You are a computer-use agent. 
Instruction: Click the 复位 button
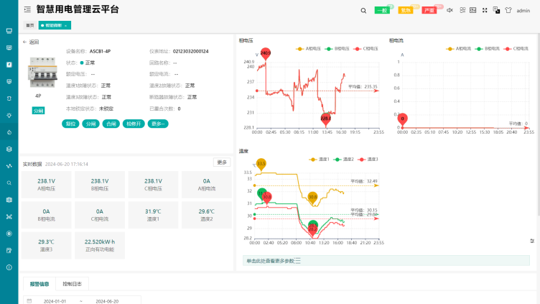pyautogui.click(x=70, y=124)
